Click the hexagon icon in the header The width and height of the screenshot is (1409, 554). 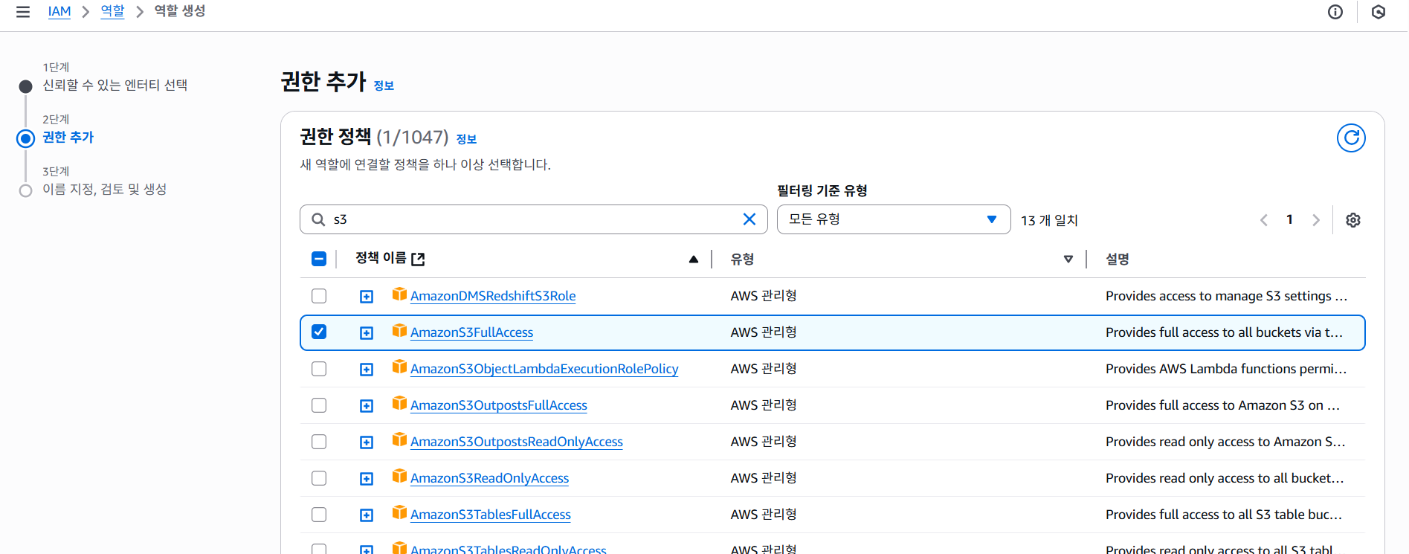1379,12
